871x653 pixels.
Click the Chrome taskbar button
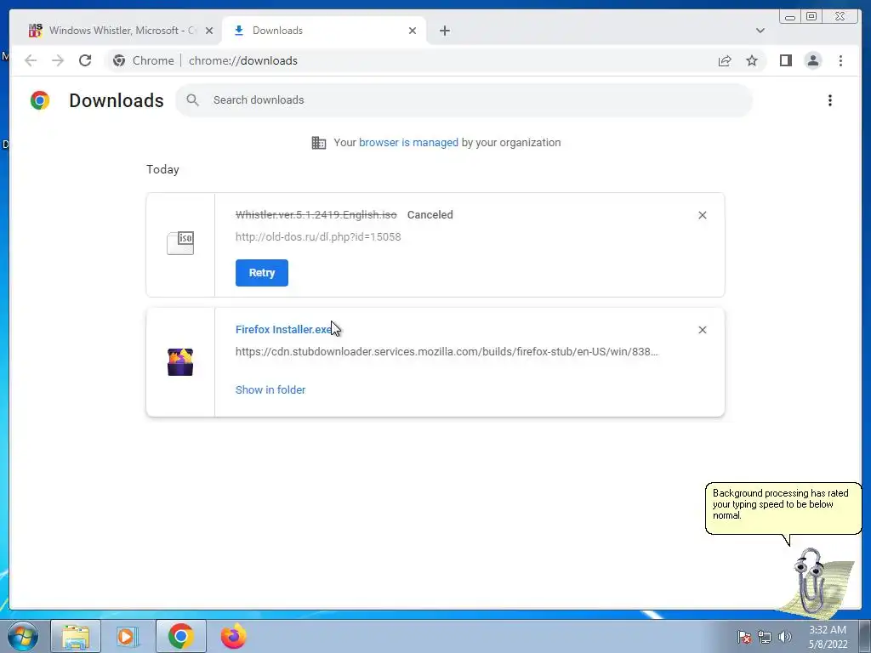[x=180, y=636]
